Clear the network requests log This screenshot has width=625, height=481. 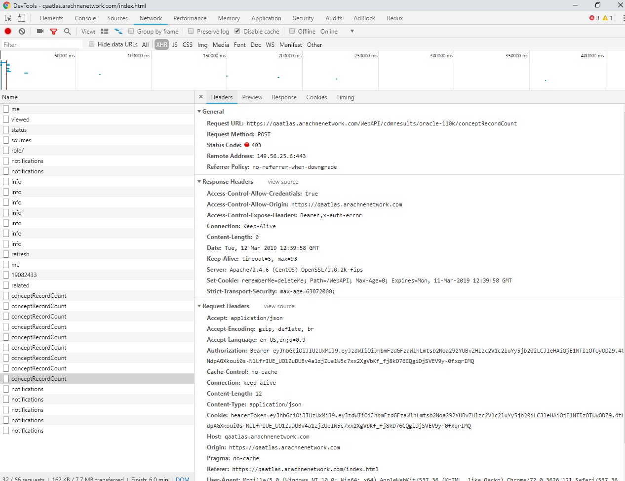point(21,31)
